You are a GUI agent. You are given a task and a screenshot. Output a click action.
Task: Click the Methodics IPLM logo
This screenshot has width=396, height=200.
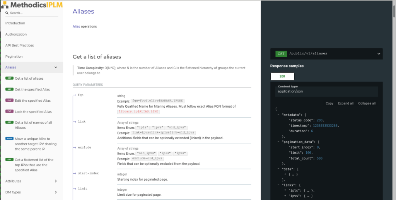[32, 5]
